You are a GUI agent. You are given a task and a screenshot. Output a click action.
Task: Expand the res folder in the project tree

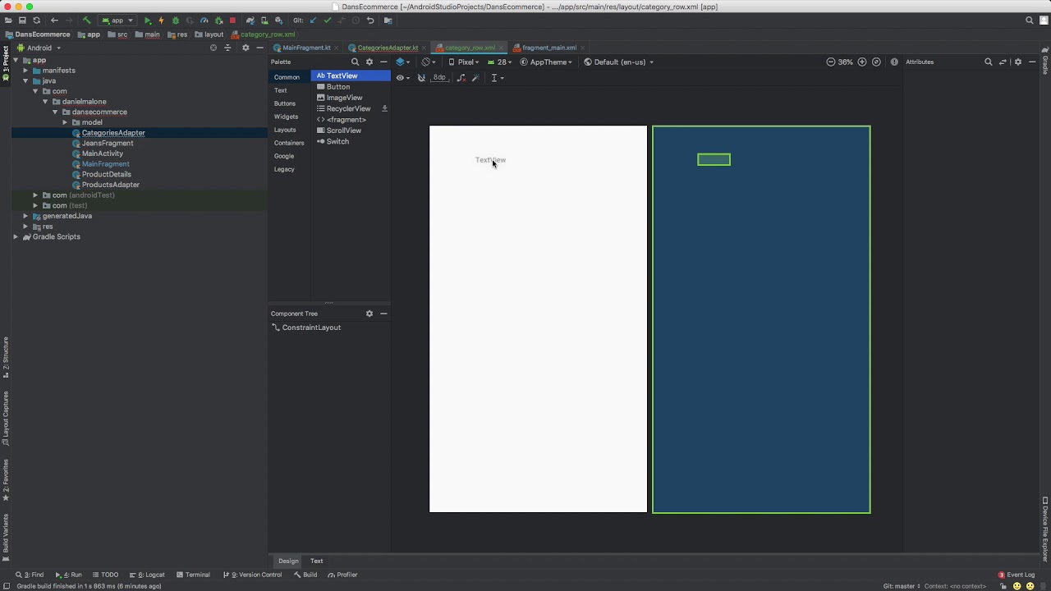(x=25, y=227)
